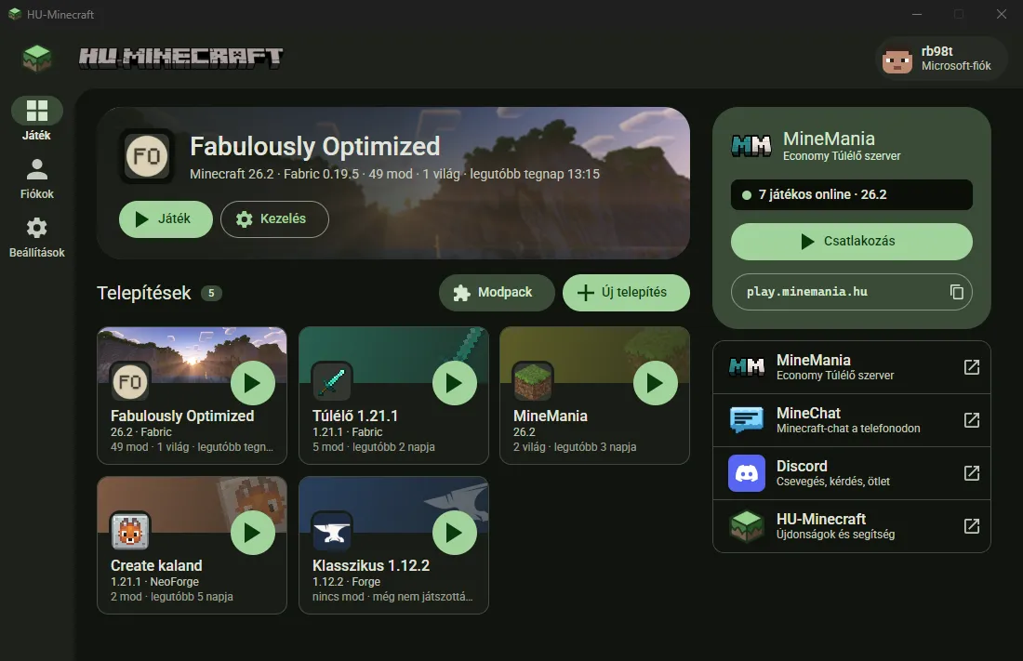Click grass block icon in HU-Minecraft row
This screenshot has height=661, width=1023.
747,526
